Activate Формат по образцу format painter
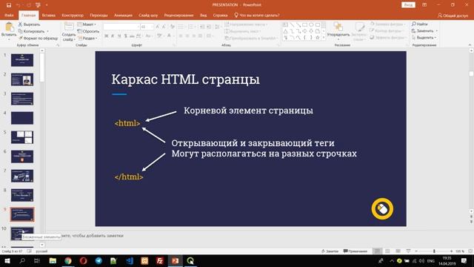Viewport: 474px width, 267px height. coord(38,38)
